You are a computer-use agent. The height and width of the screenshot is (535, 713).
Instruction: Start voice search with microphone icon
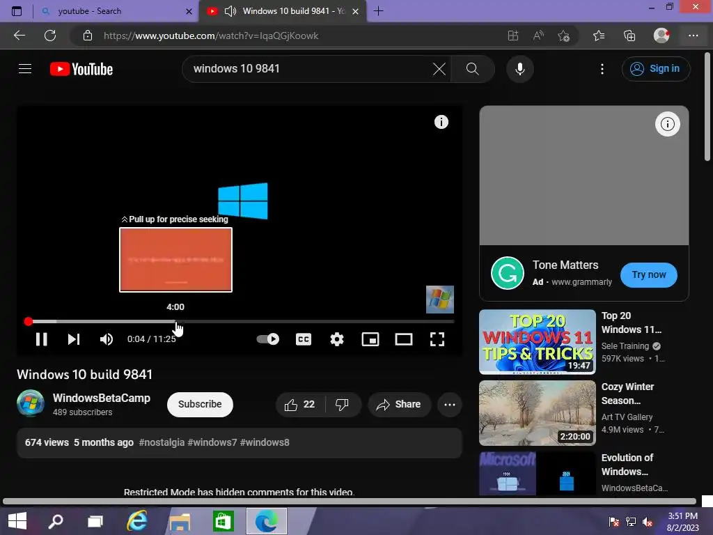click(519, 69)
